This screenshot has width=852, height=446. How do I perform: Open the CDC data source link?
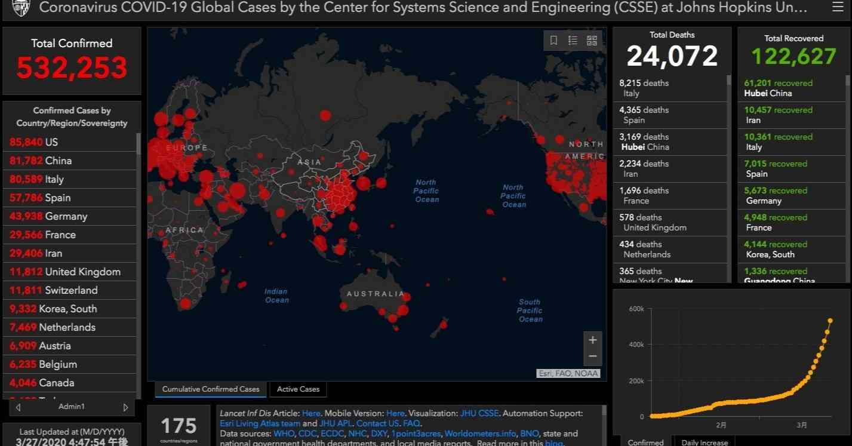pos(307,433)
